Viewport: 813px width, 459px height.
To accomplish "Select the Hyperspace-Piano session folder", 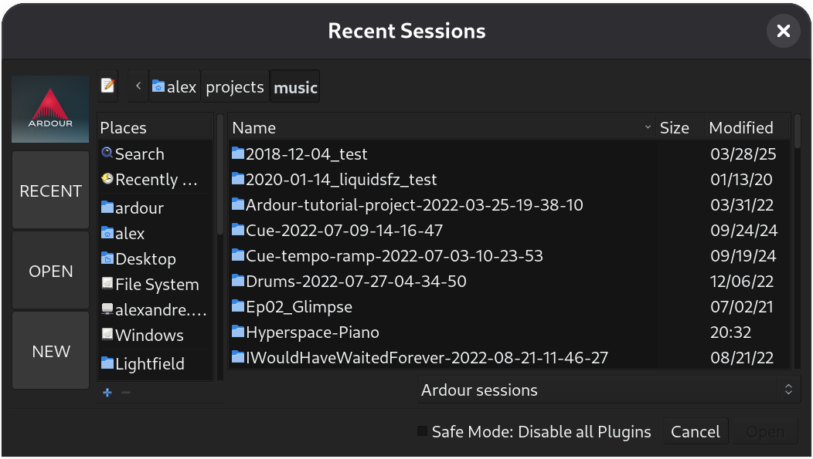I will [x=311, y=332].
